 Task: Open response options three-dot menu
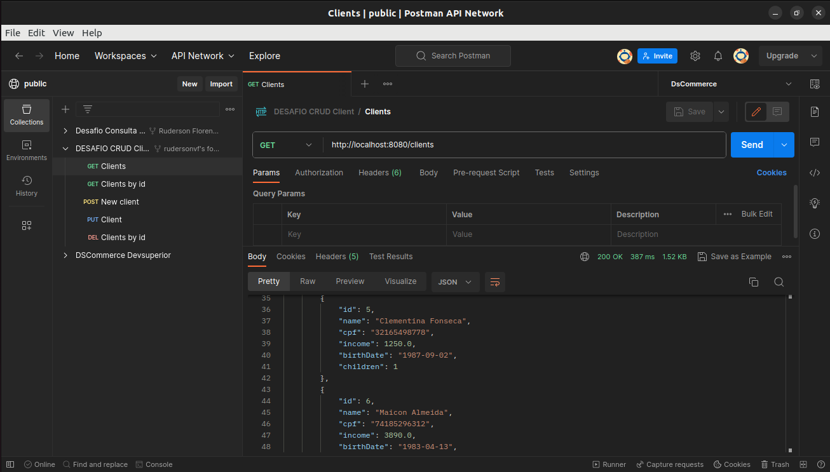(x=787, y=257)
